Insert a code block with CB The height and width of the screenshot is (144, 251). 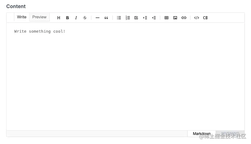click(205, 18)
